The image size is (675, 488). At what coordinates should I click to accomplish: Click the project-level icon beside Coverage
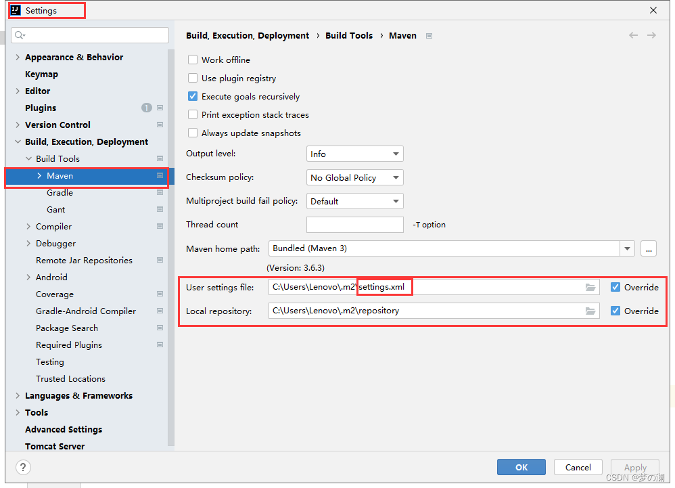click(x=160, y=294)
